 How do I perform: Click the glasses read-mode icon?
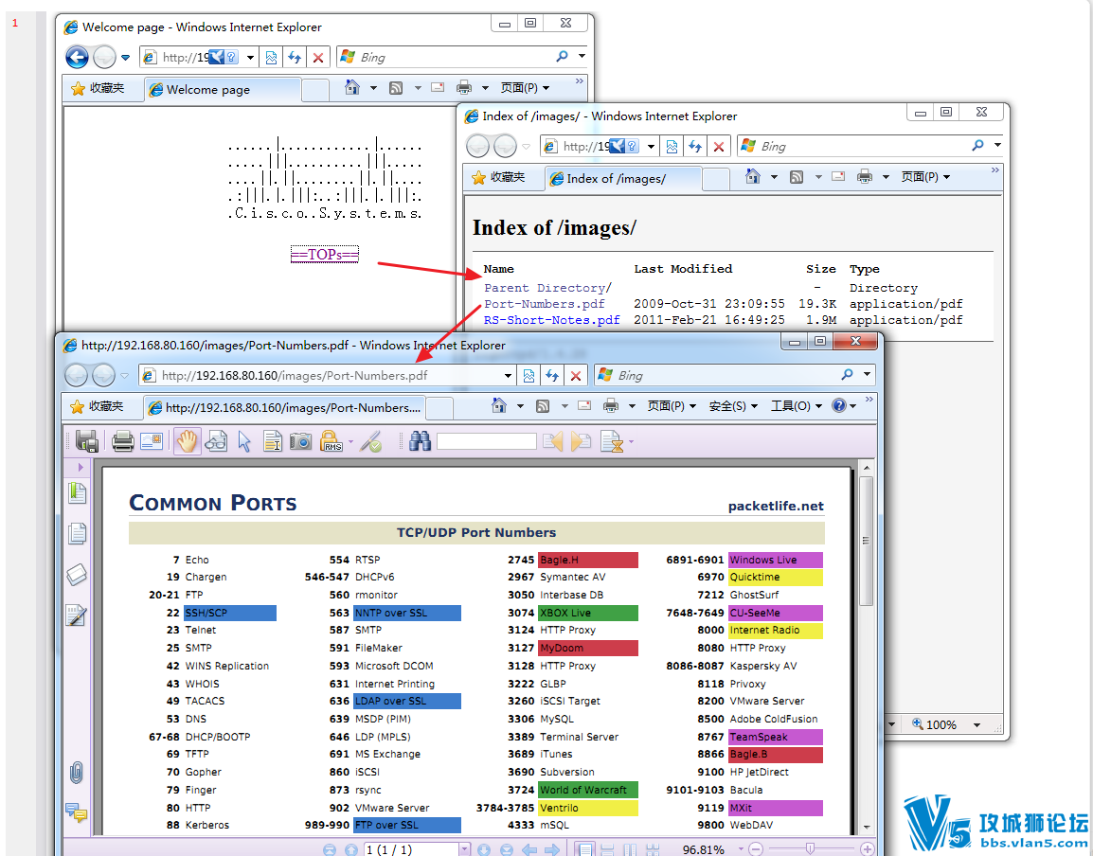pyautogui.click(x=216, y=441)
